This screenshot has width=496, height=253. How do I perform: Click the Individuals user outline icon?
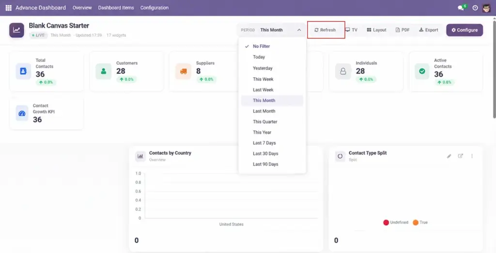coord(343,71)
